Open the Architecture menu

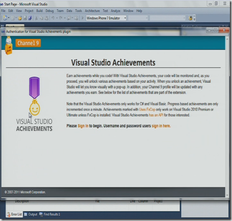pos(92,11)
